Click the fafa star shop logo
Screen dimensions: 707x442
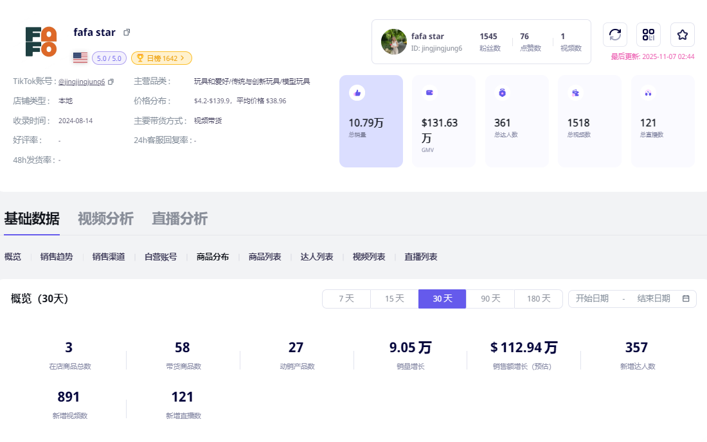point(40,42)
